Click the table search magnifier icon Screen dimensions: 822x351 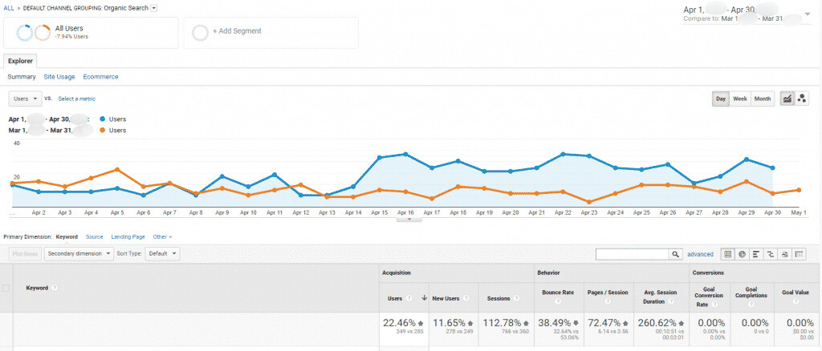[x=675, y=254]
